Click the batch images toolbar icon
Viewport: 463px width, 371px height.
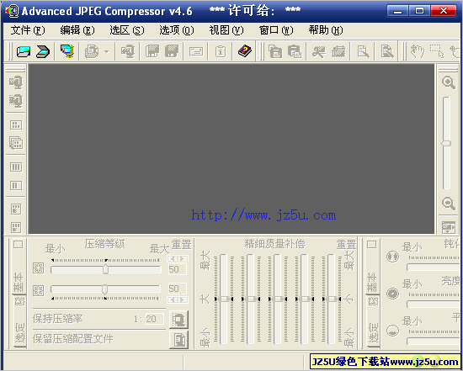point(92,51)
